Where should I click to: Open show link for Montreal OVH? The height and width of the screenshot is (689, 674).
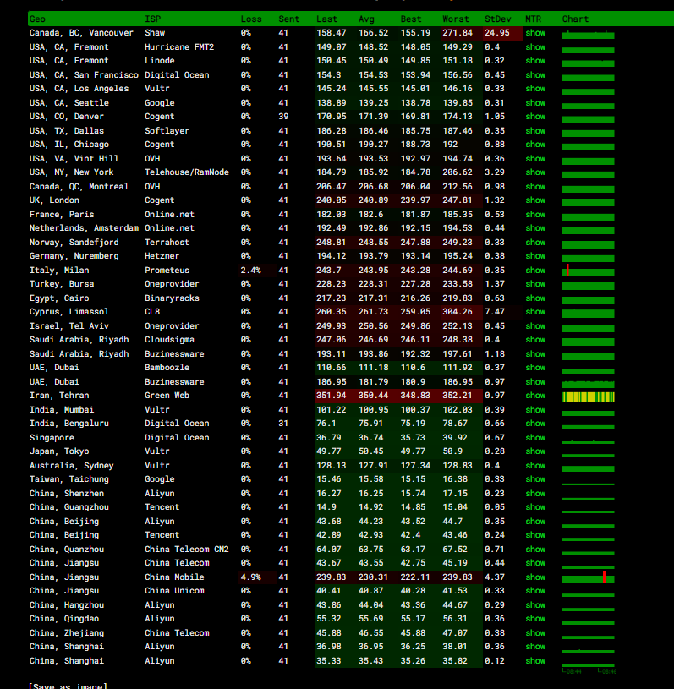pyautogui.click(x=535, y=187)
